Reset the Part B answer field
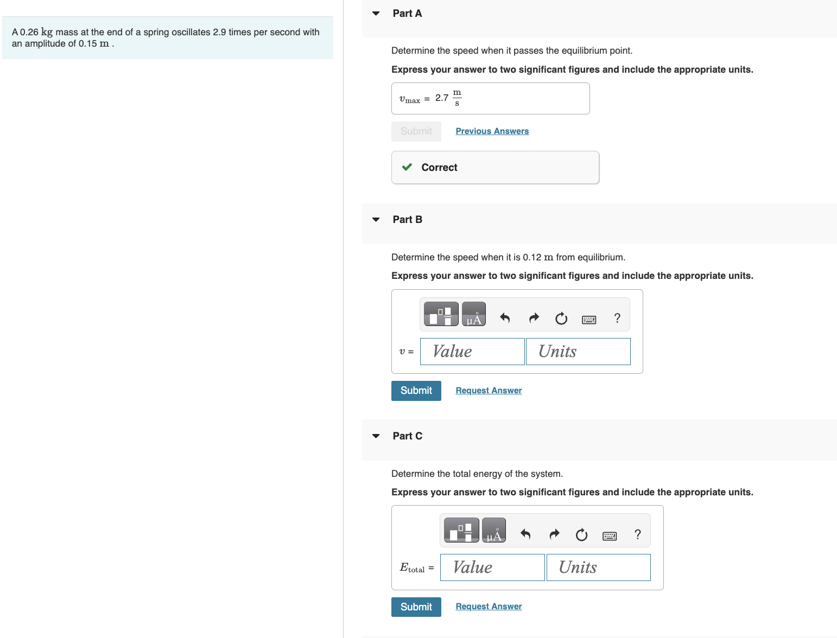This screenshot has height=638, width=837. [x=561, y=319]
